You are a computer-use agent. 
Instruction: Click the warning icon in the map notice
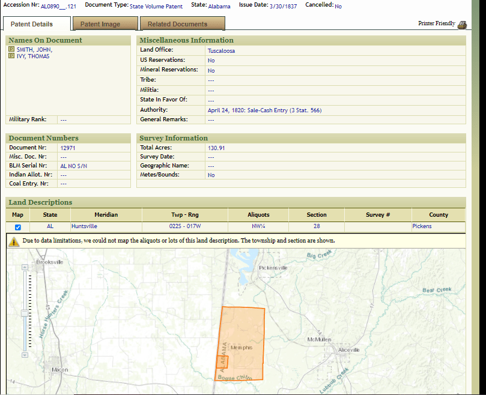point(14,241)
